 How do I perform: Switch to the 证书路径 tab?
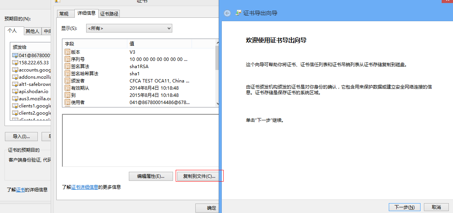point(109,14)
